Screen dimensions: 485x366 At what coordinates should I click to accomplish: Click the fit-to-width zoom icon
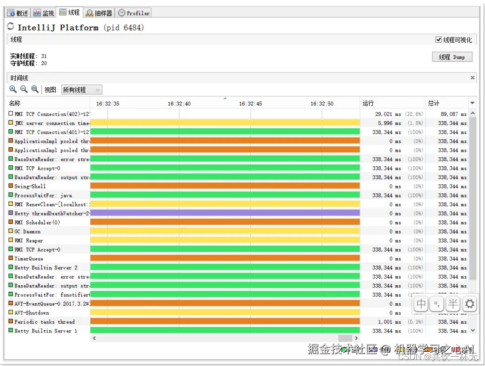(35, 89)
